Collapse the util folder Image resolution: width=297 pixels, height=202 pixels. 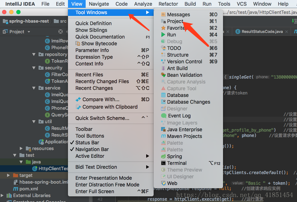coord(34,122)
